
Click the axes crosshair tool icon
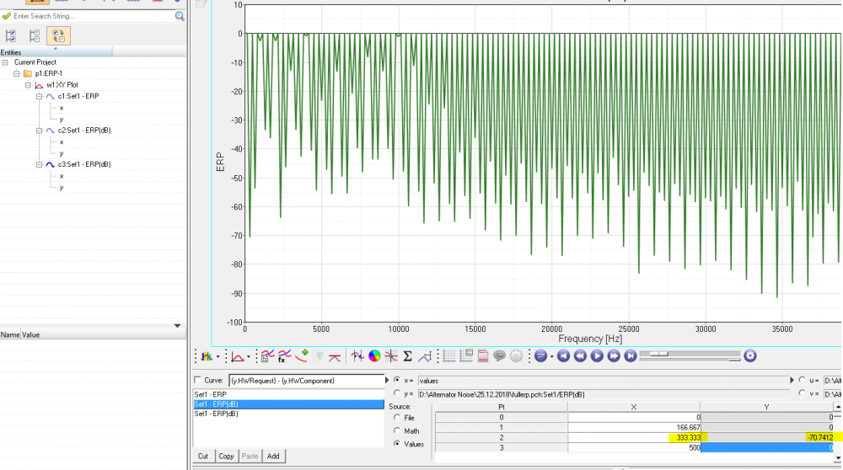click(x=391, y=356)
